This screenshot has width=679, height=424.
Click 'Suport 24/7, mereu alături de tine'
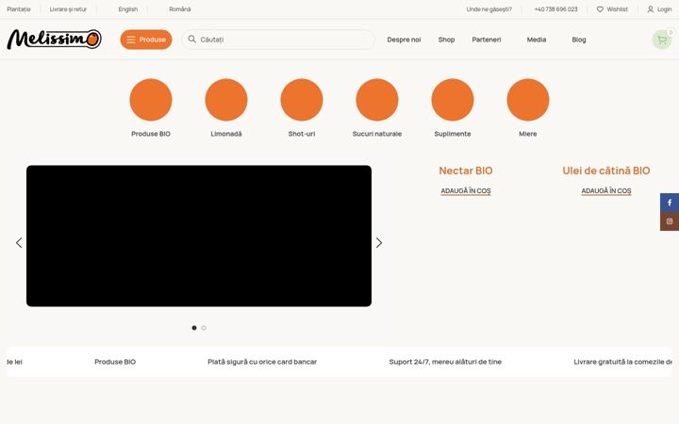(445, 362)
